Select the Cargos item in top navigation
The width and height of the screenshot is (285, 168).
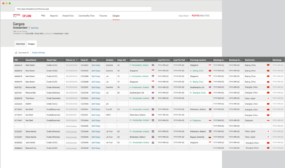116,16
